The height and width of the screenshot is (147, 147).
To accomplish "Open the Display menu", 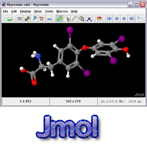I will coord(25,11).
